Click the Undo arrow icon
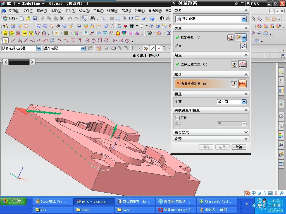286x214 pixels. click(70, 18)
